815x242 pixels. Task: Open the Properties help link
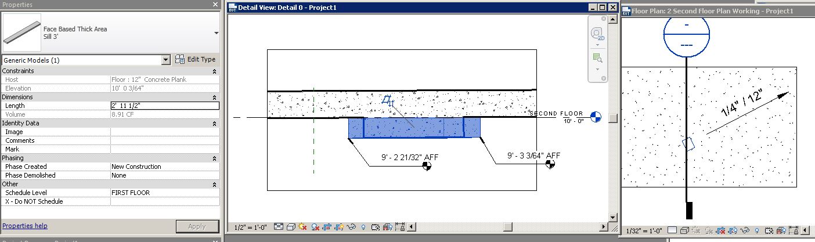pos(25,226)
